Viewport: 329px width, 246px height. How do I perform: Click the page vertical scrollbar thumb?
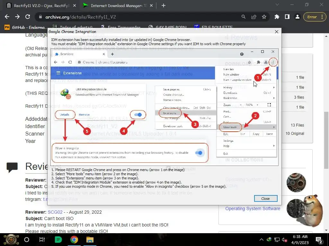tap(326, 140)
